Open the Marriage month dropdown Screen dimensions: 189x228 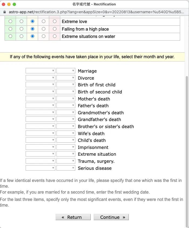(40, 71)
